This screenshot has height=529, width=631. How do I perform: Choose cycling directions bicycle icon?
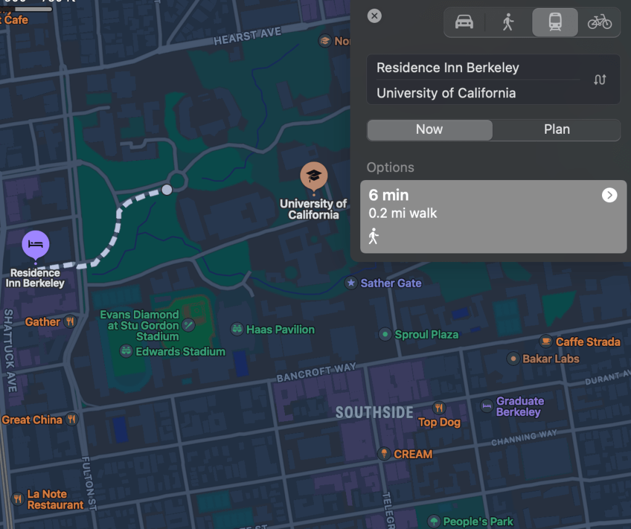pyautogui.click(x=599, y=23)
